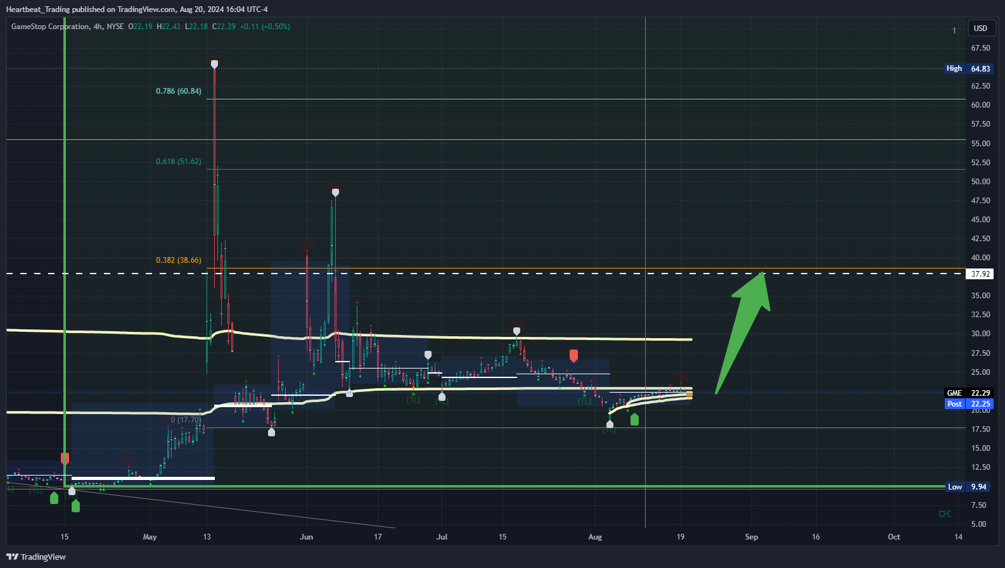Select the 0.786 (60.84) Fibonacci label
1005x568 pixels.
[179, 91]
